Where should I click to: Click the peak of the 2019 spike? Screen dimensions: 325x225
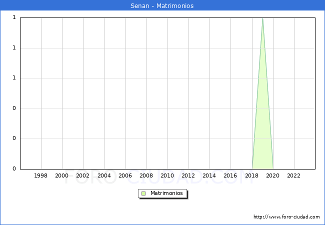click(262, 18)
